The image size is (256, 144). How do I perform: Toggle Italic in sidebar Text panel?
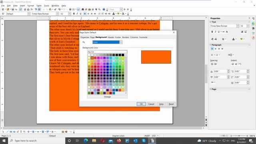tap(215, 32)
